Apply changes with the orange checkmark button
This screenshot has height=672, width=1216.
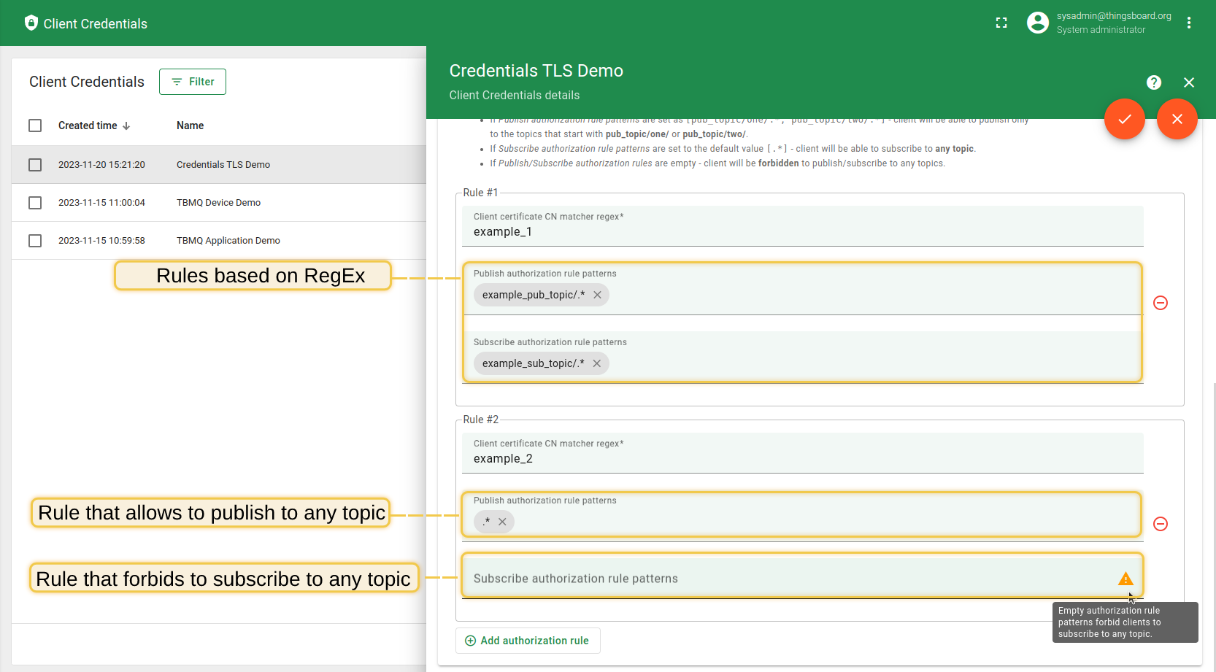coord(1125,119)
